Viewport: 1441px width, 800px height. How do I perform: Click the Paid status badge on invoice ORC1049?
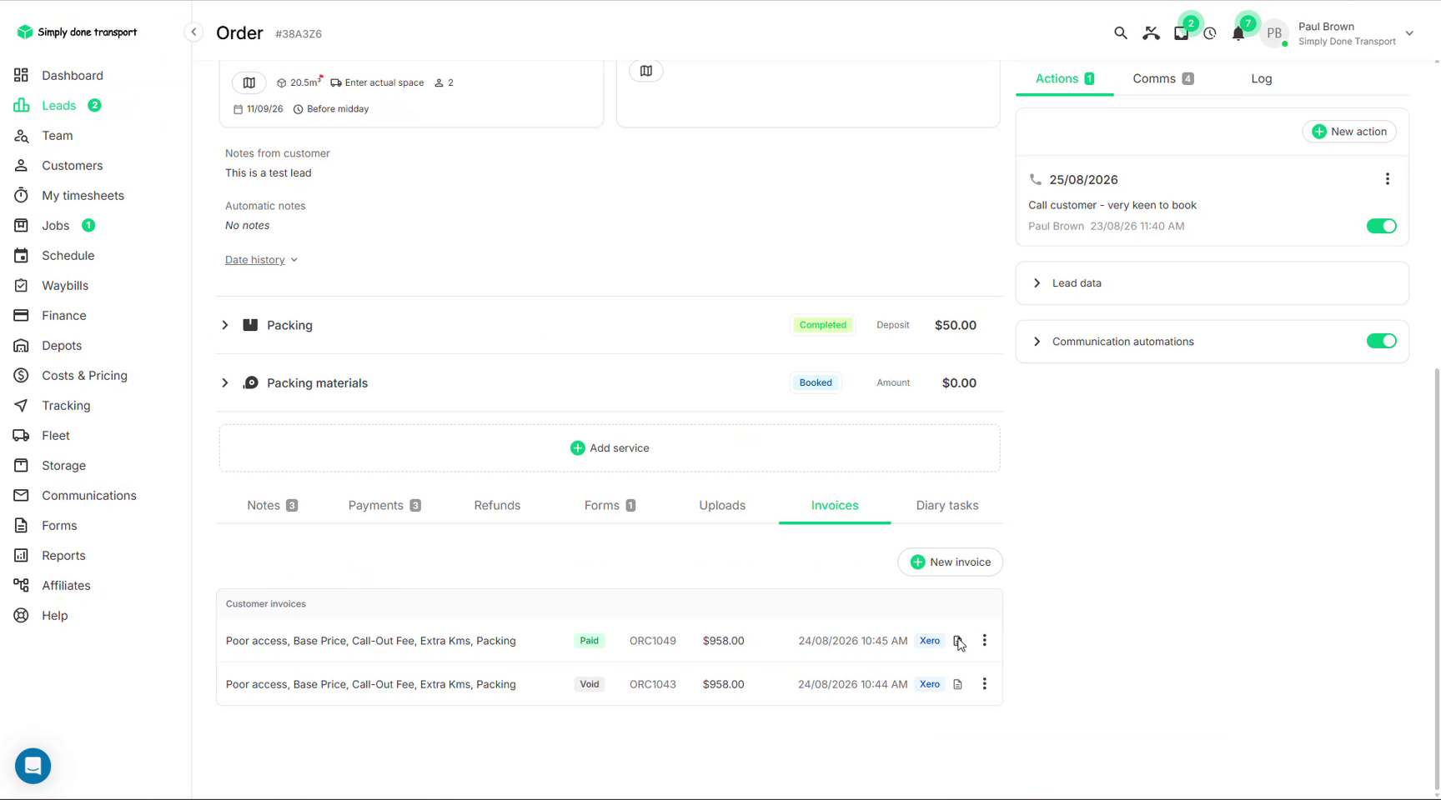589,641
